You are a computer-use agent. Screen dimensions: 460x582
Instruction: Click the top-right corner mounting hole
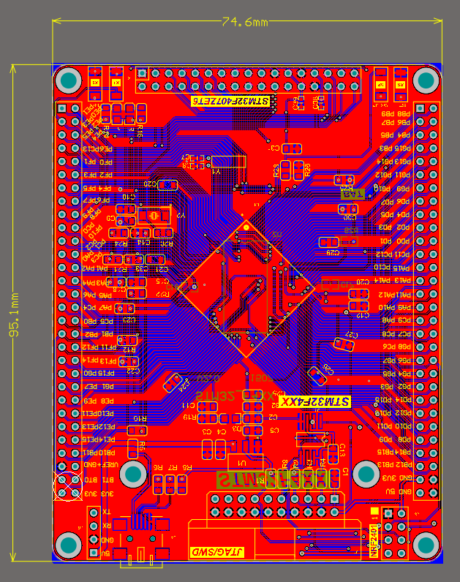[426, 80]
